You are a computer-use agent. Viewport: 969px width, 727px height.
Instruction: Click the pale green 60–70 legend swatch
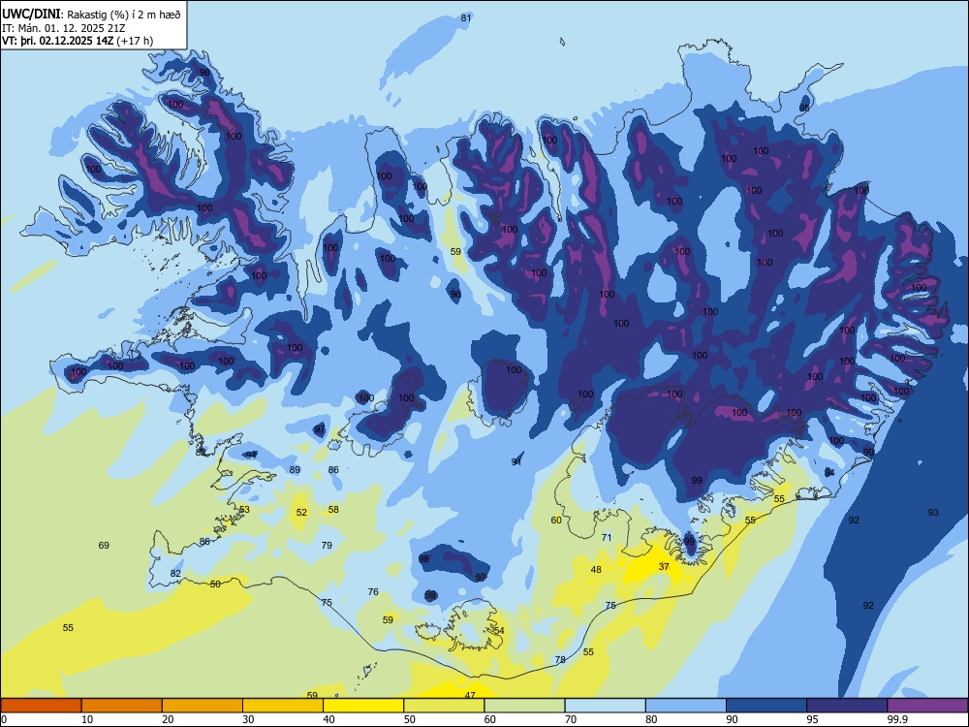pyautogui.click(x=524, y=706)
